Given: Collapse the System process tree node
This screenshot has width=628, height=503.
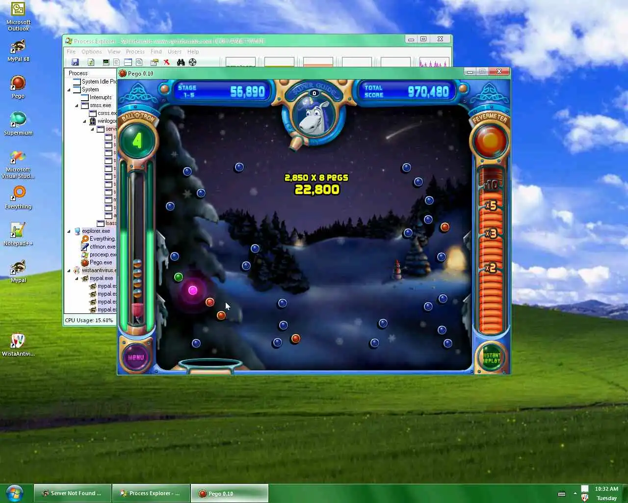Looking at the screenshot, I should tap(69, 89).
